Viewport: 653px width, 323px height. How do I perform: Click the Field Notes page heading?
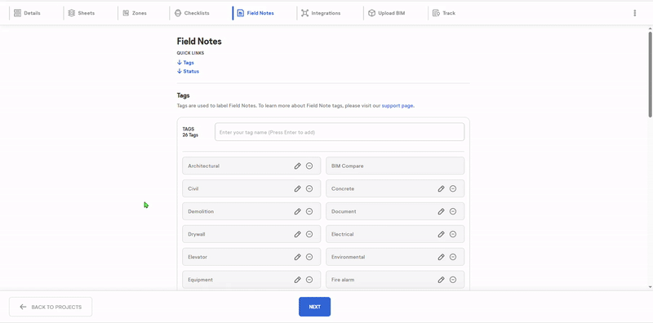199,42
